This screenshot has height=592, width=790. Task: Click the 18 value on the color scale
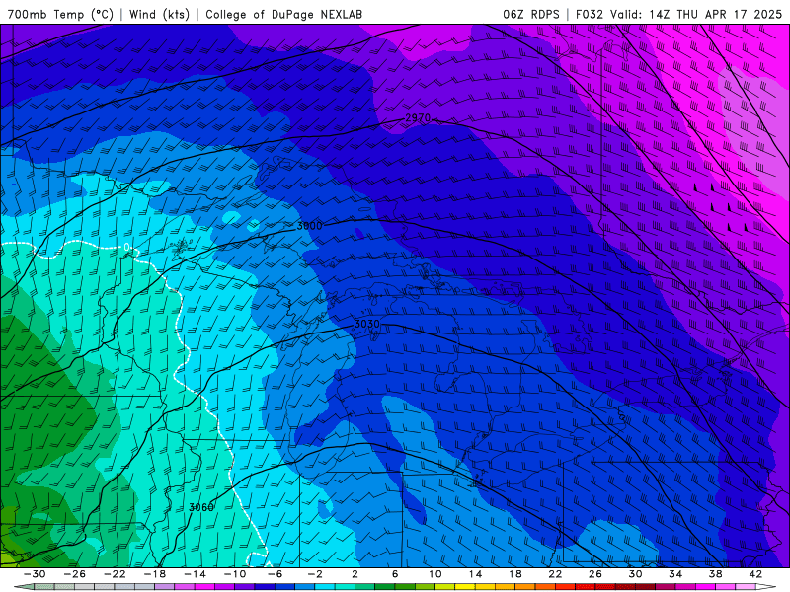tap(514, 574)
